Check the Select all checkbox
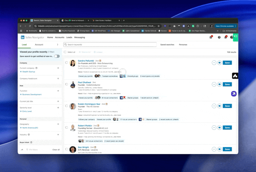Image resolution: width=256 pixels, height=172 pixels. pyautogui.click(x=65, y=52)
